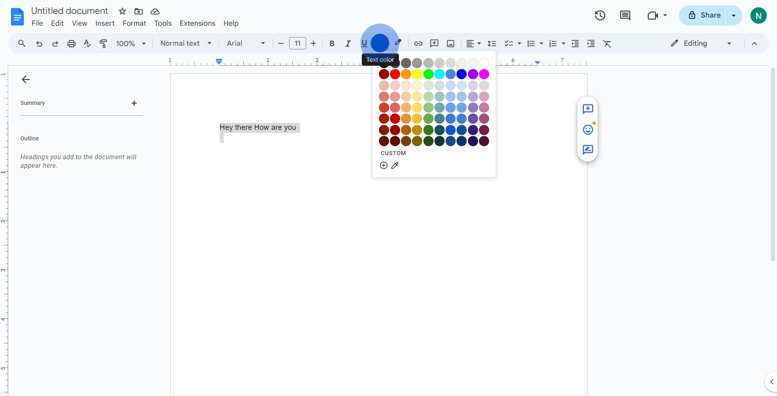Open the Format menu
The height and width of the screenshot is (396, 777).
134,23
